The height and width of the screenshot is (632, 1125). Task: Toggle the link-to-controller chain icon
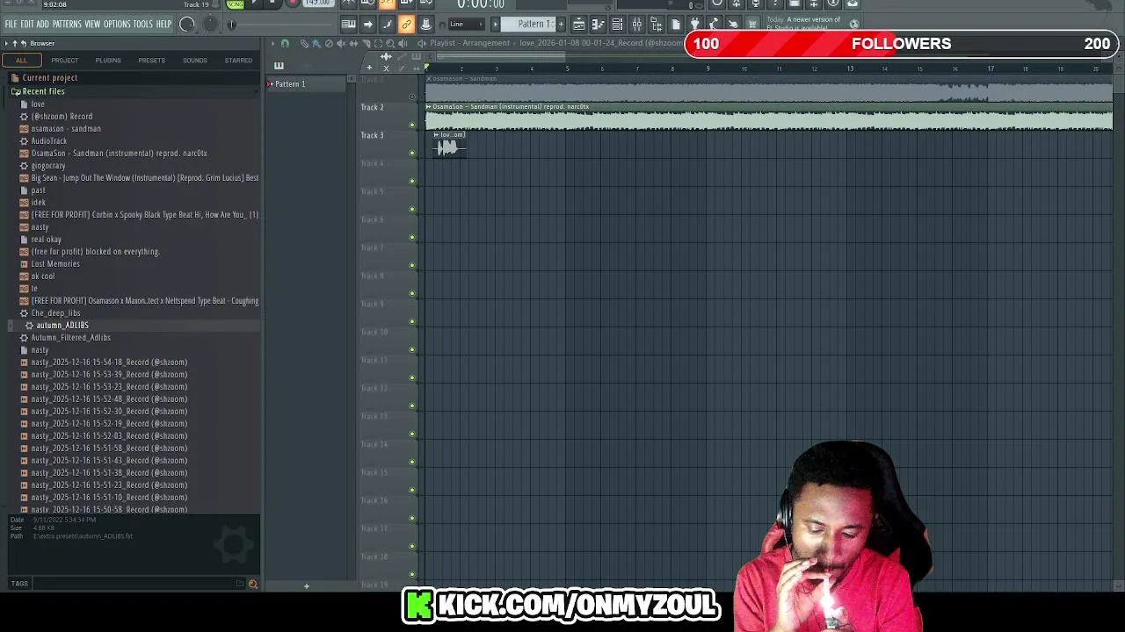point(406,24)
